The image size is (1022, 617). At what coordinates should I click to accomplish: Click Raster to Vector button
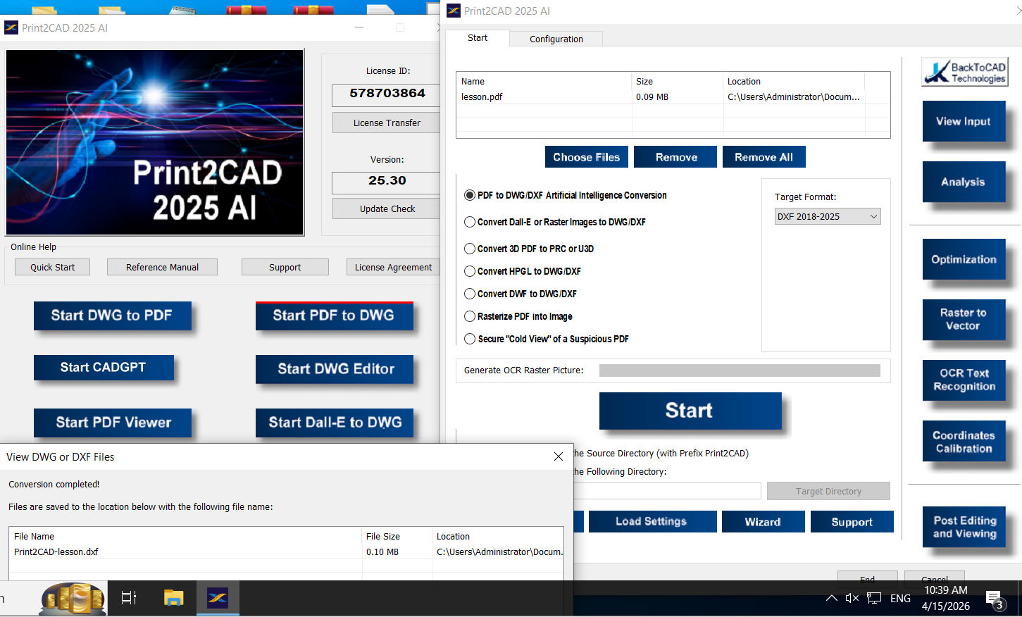[964, 319]
